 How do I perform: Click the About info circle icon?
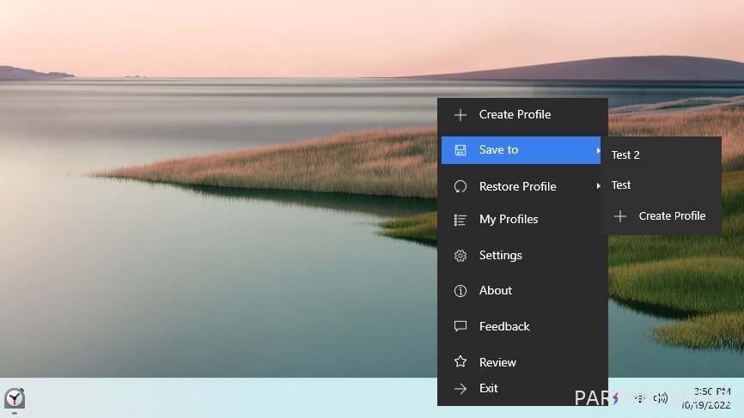coord(460,290)
